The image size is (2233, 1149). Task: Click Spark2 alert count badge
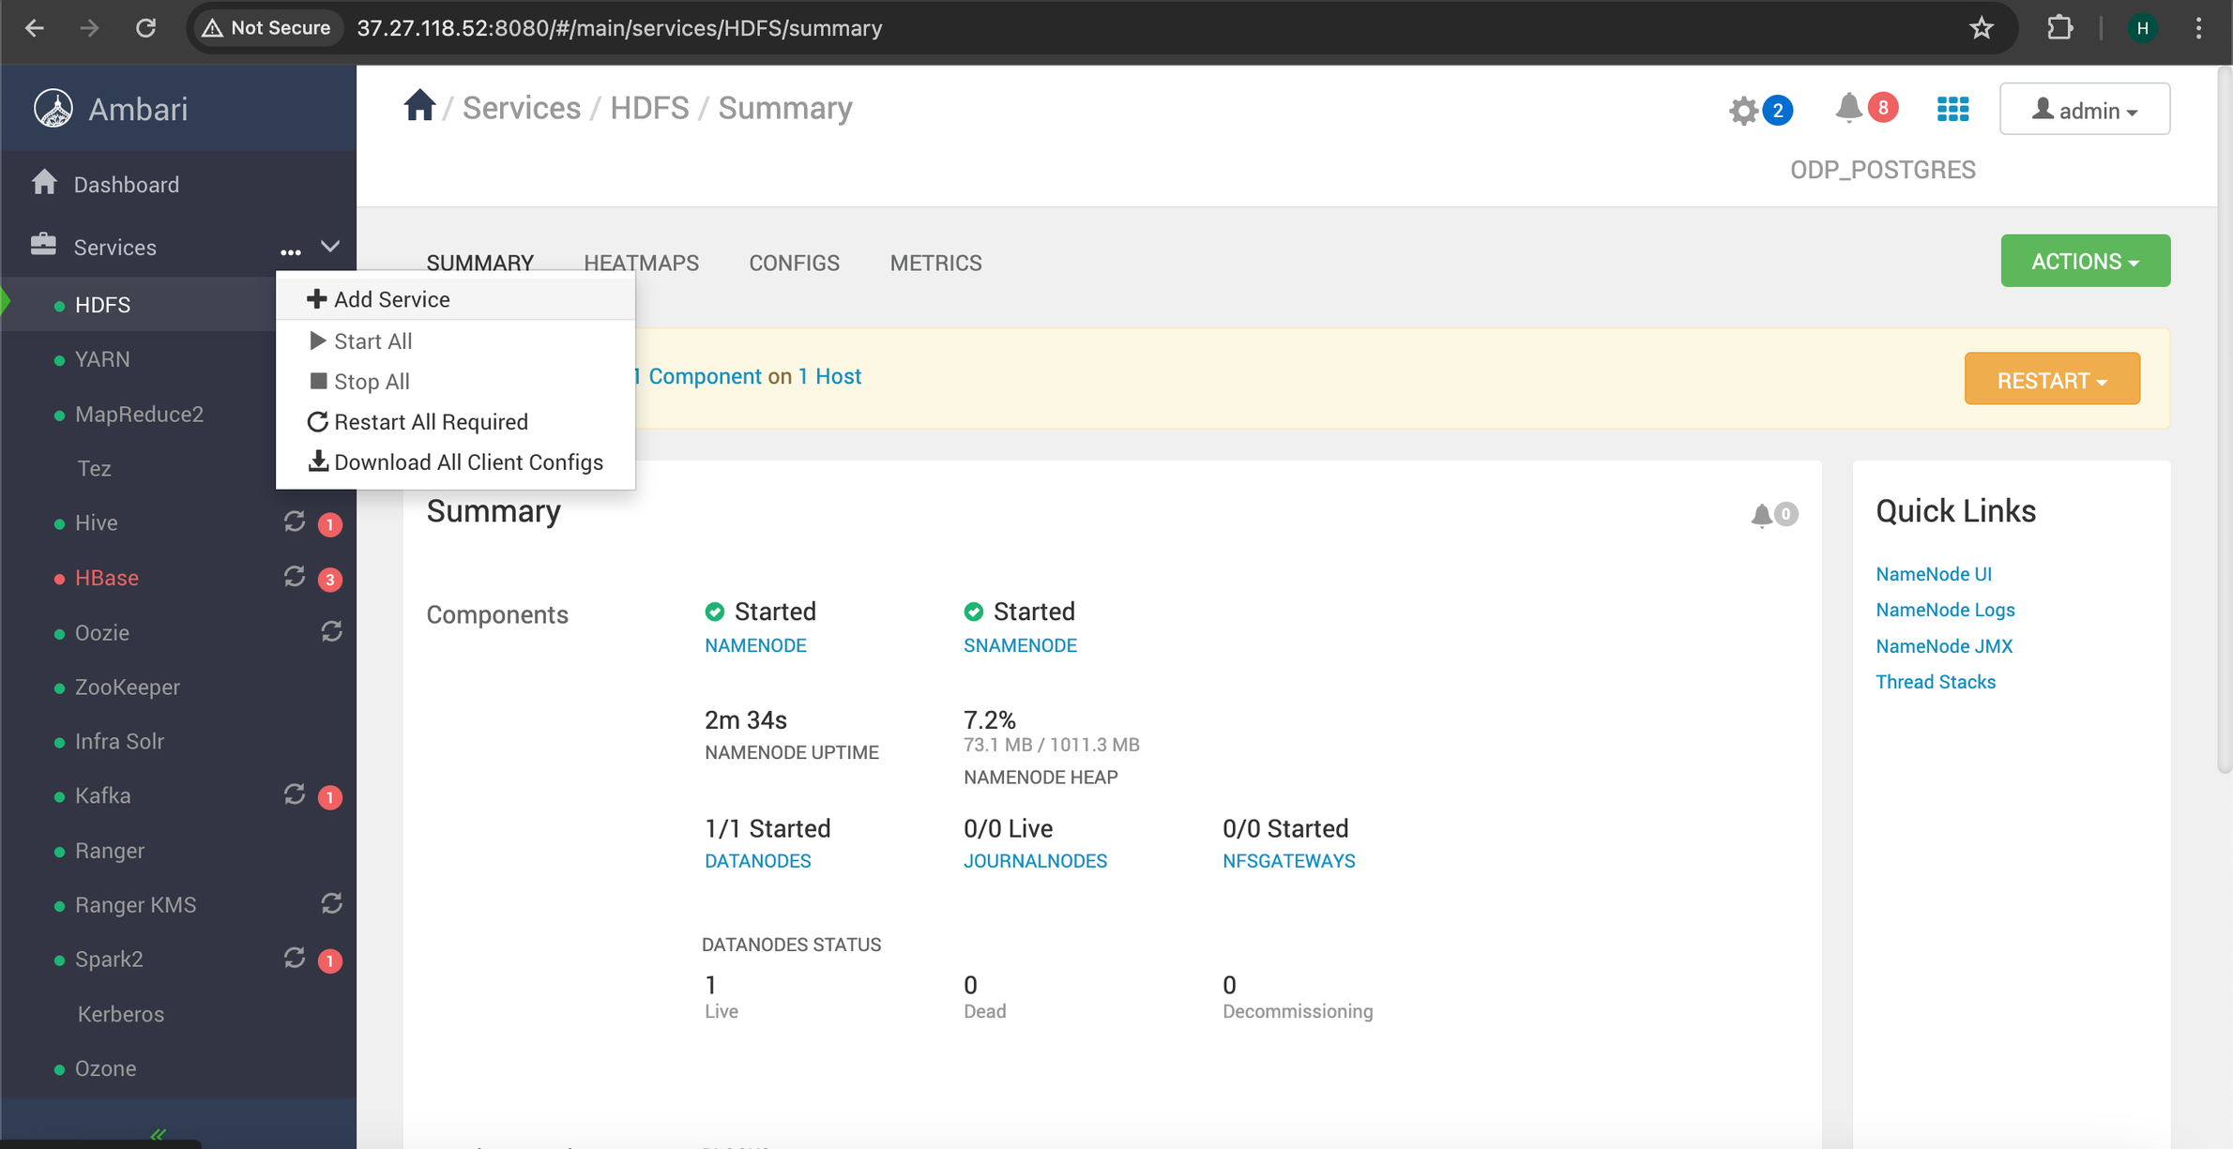click(329, 961)
